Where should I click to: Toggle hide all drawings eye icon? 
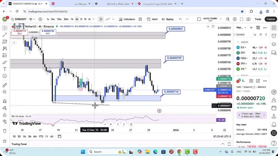(5, 121)
